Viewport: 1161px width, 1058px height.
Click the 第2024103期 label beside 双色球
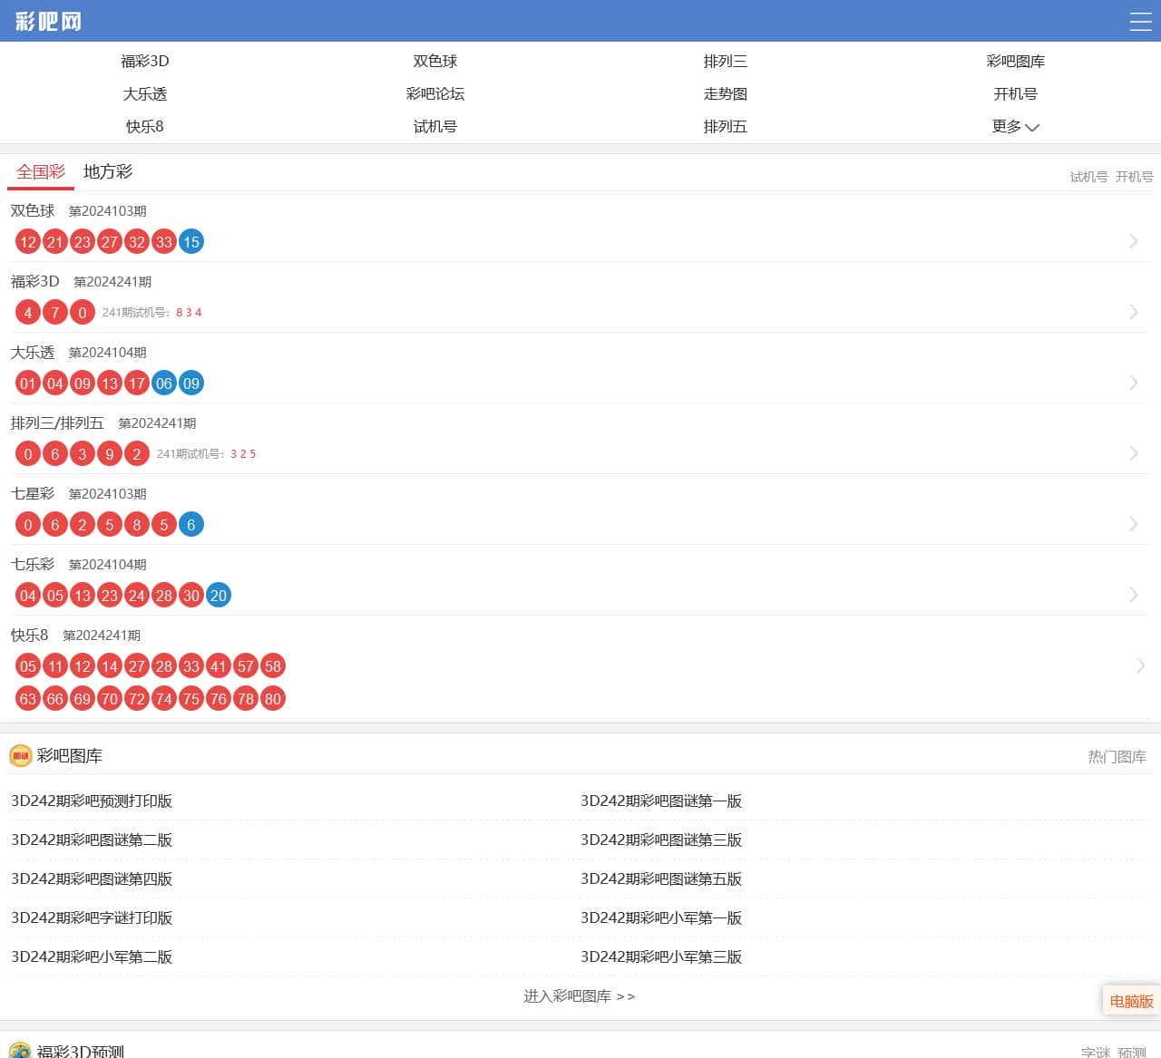pyautogui.click(x=108, y=211)
